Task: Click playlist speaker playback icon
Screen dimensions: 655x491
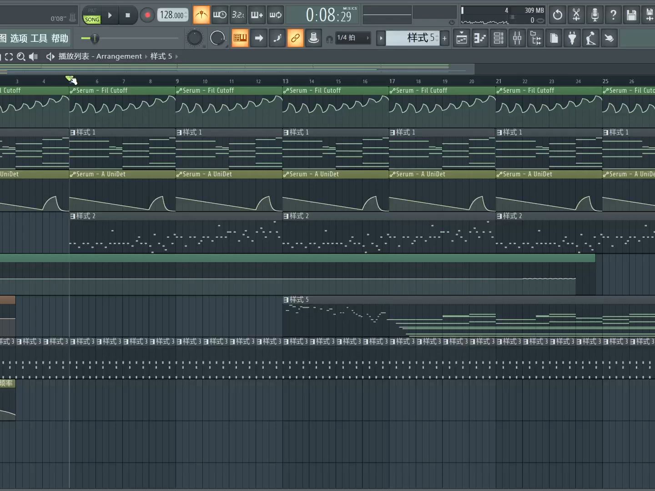Action: 33,56
